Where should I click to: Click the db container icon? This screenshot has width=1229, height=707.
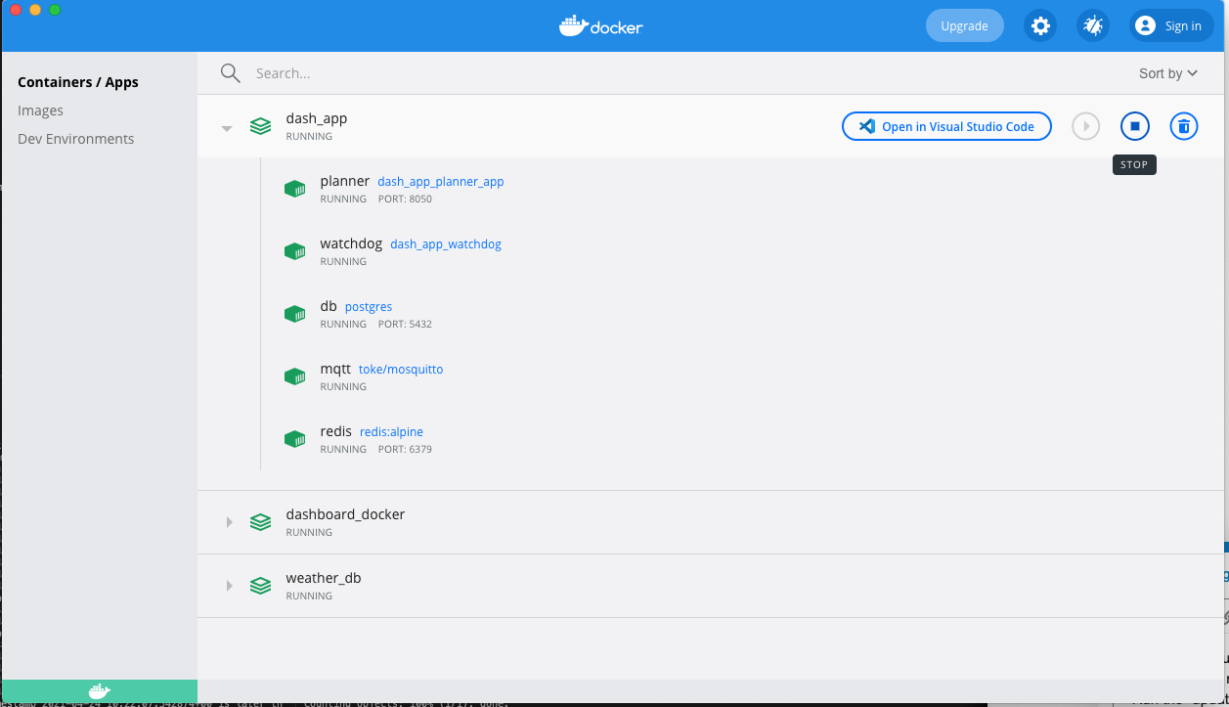click(294, 314)
